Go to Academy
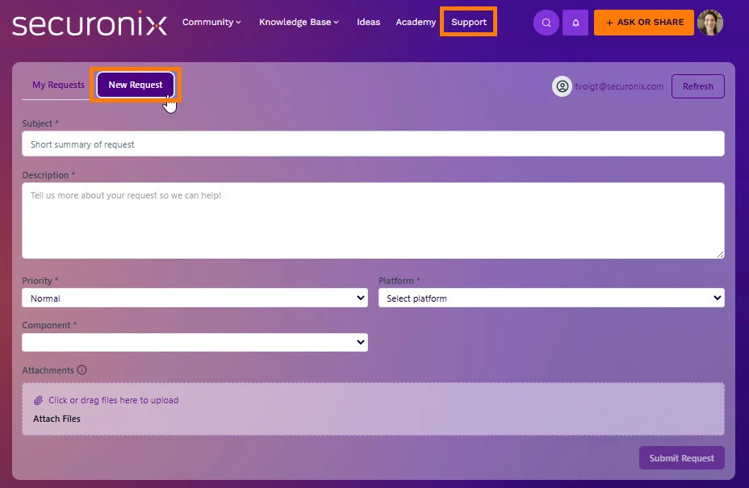The image size is (749, 488). click(x=416, y=22)
